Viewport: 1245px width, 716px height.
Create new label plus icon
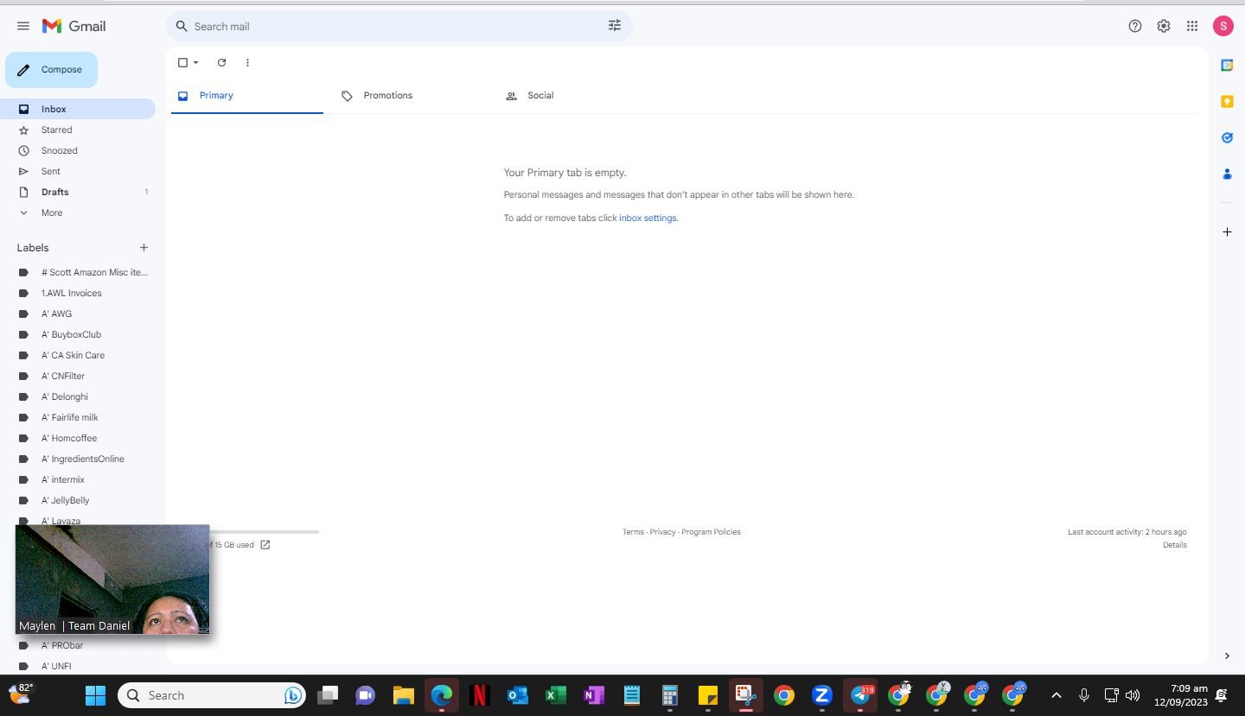(x=144, y=248)
